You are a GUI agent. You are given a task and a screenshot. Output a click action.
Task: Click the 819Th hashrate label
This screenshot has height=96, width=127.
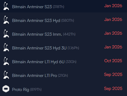click(x=36, y=89)
